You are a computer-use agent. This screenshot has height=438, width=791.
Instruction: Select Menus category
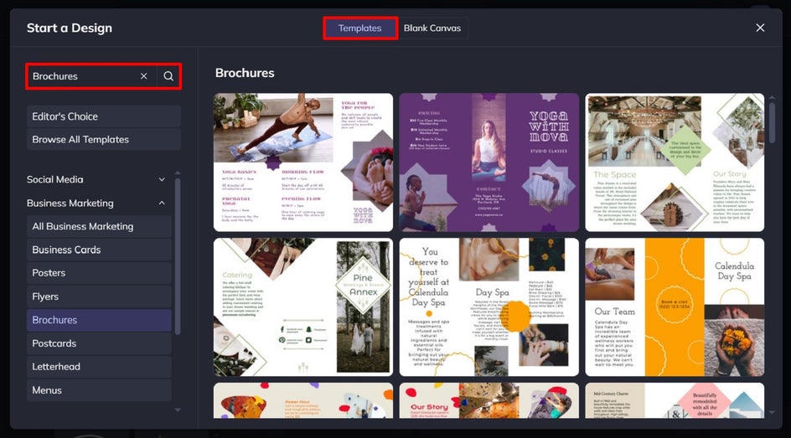[99, 390]
